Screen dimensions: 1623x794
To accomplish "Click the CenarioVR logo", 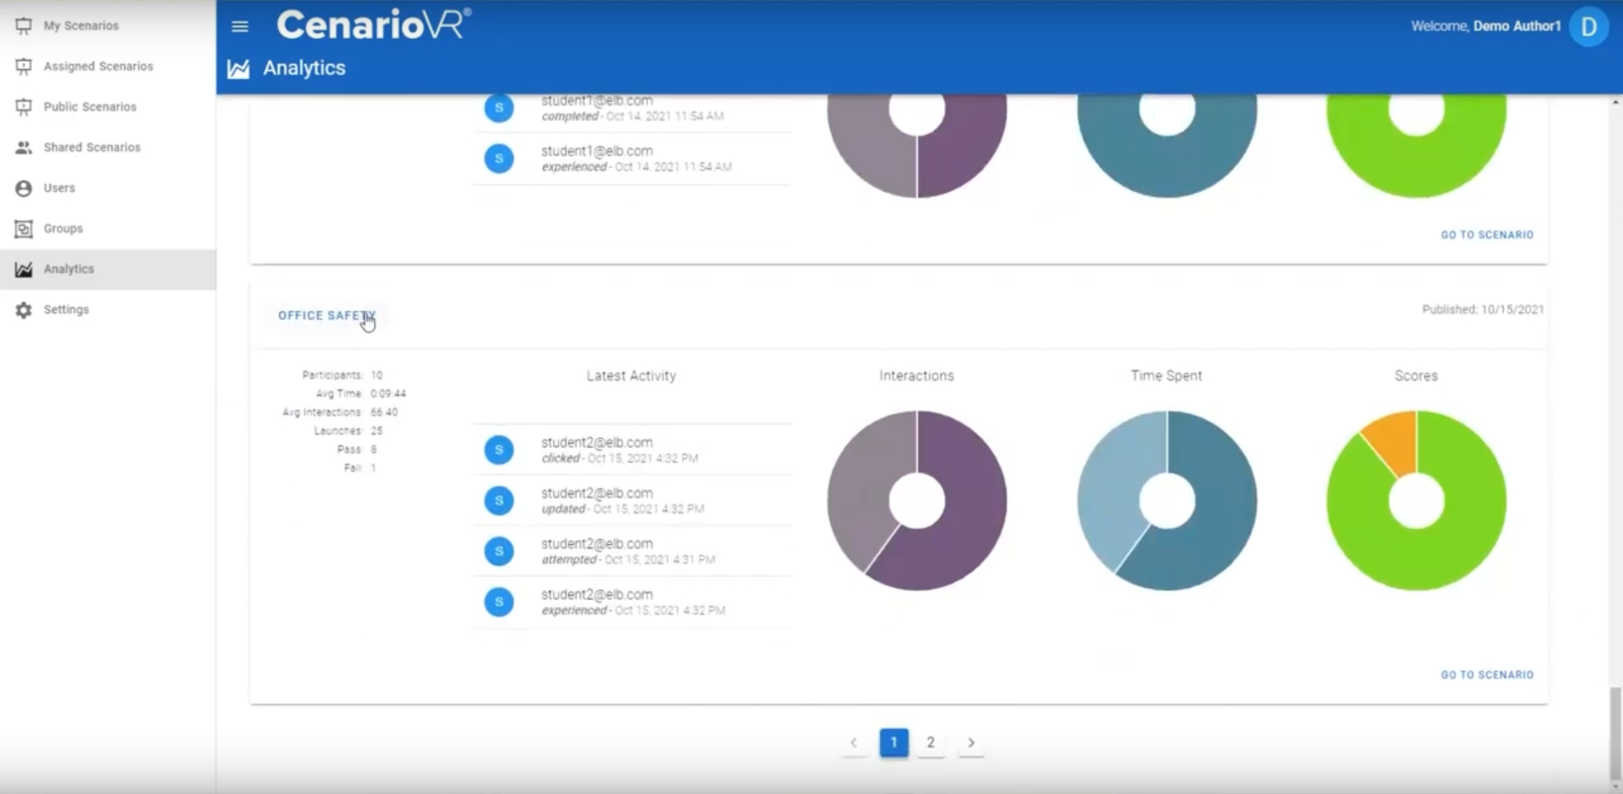I will (374, 24).
